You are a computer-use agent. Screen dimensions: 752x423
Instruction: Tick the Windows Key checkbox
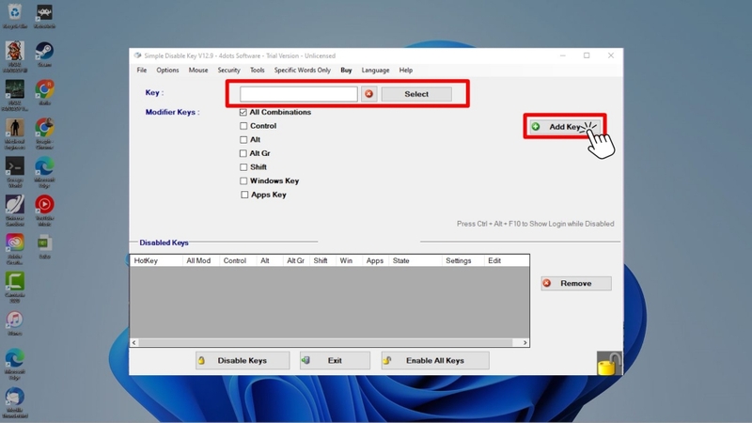click(243, 180)
